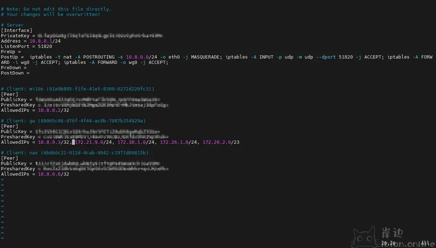Click the "# Server" comment line
Viewport: 436px width, 248px height.
[12, 25]
